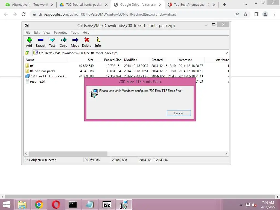Open 7-Zip from the taskbar
280x210 pixels.
coord(107,205)
